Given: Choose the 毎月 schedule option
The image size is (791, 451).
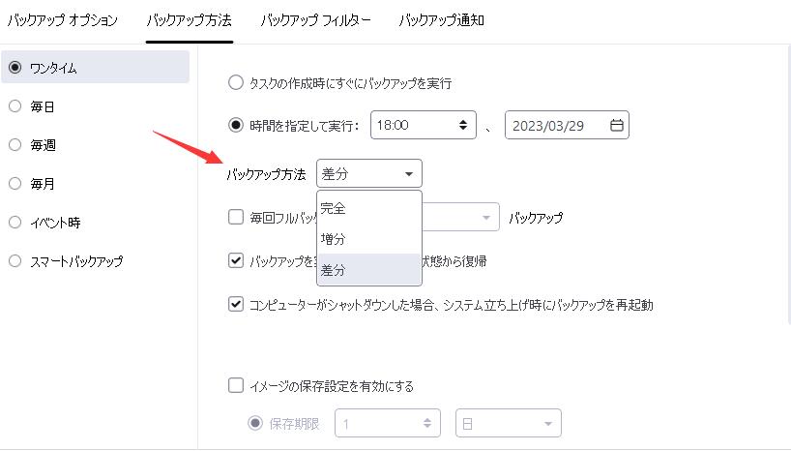Looking at the screenshot, I should click(15, 183).
